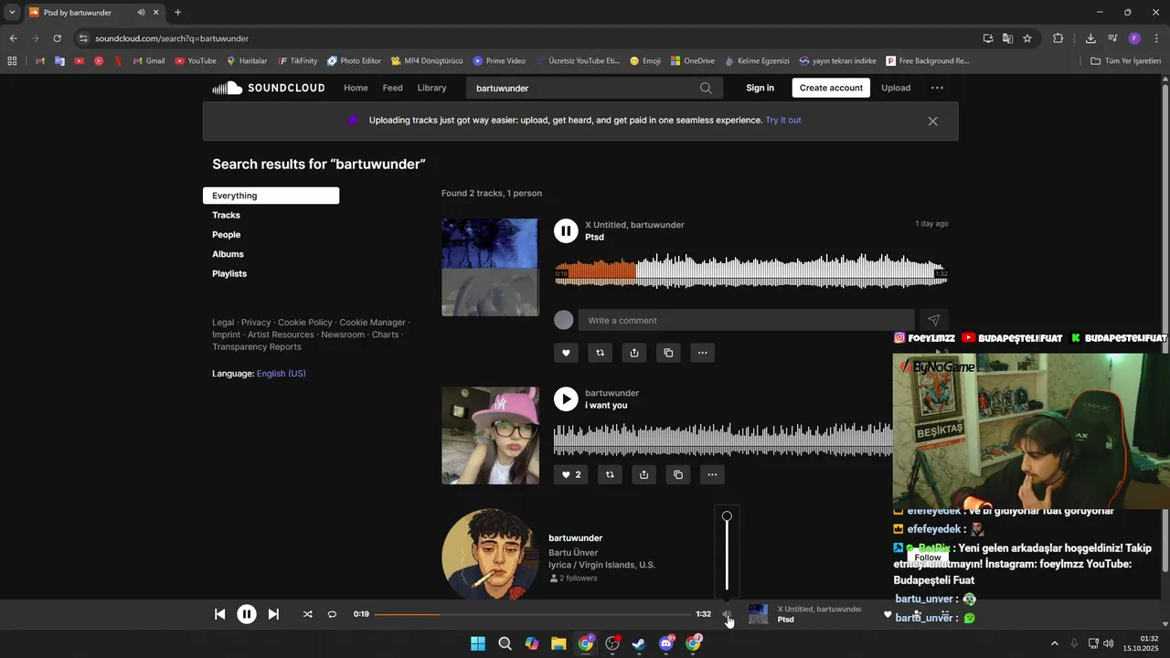1170x658 pixels.
Task: Click the 'Write a comment' field
Action: click(x=746, y=320)
